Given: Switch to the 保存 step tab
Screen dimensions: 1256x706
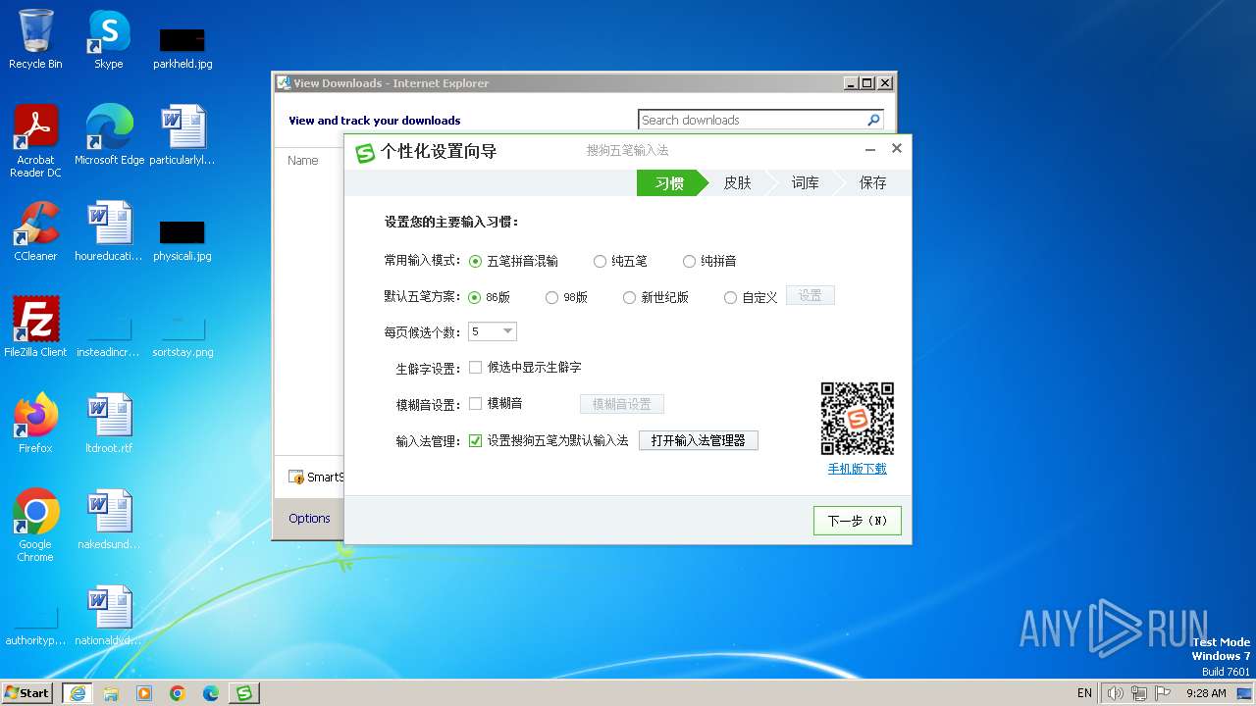Looking at the screenshot, I should coord(872,182).
